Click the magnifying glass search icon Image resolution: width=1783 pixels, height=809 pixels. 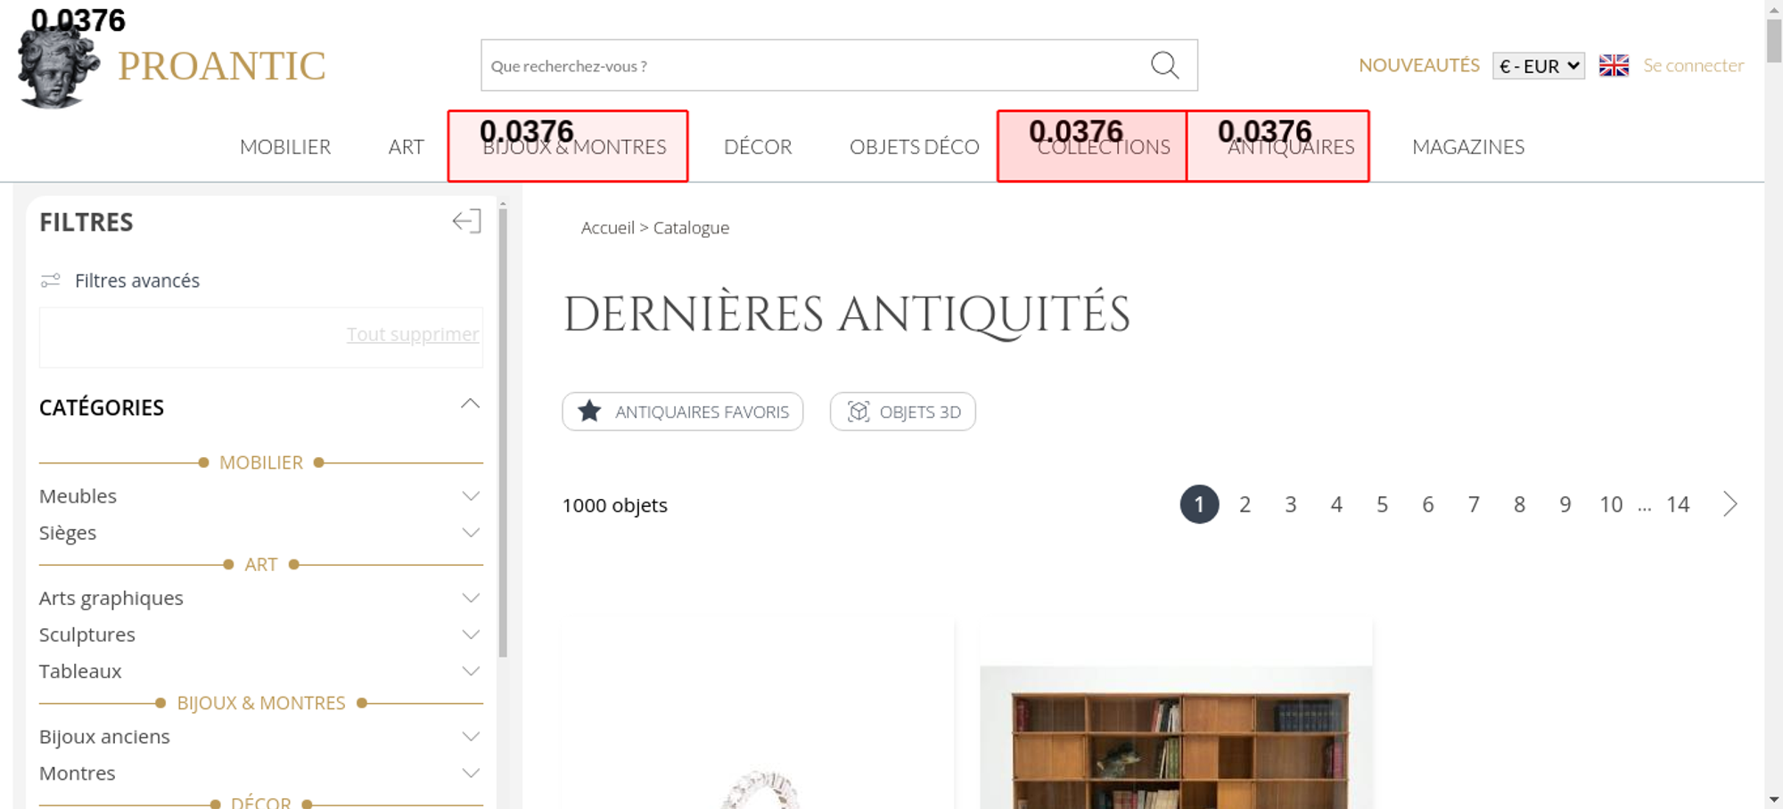[x=1164, y=65]
